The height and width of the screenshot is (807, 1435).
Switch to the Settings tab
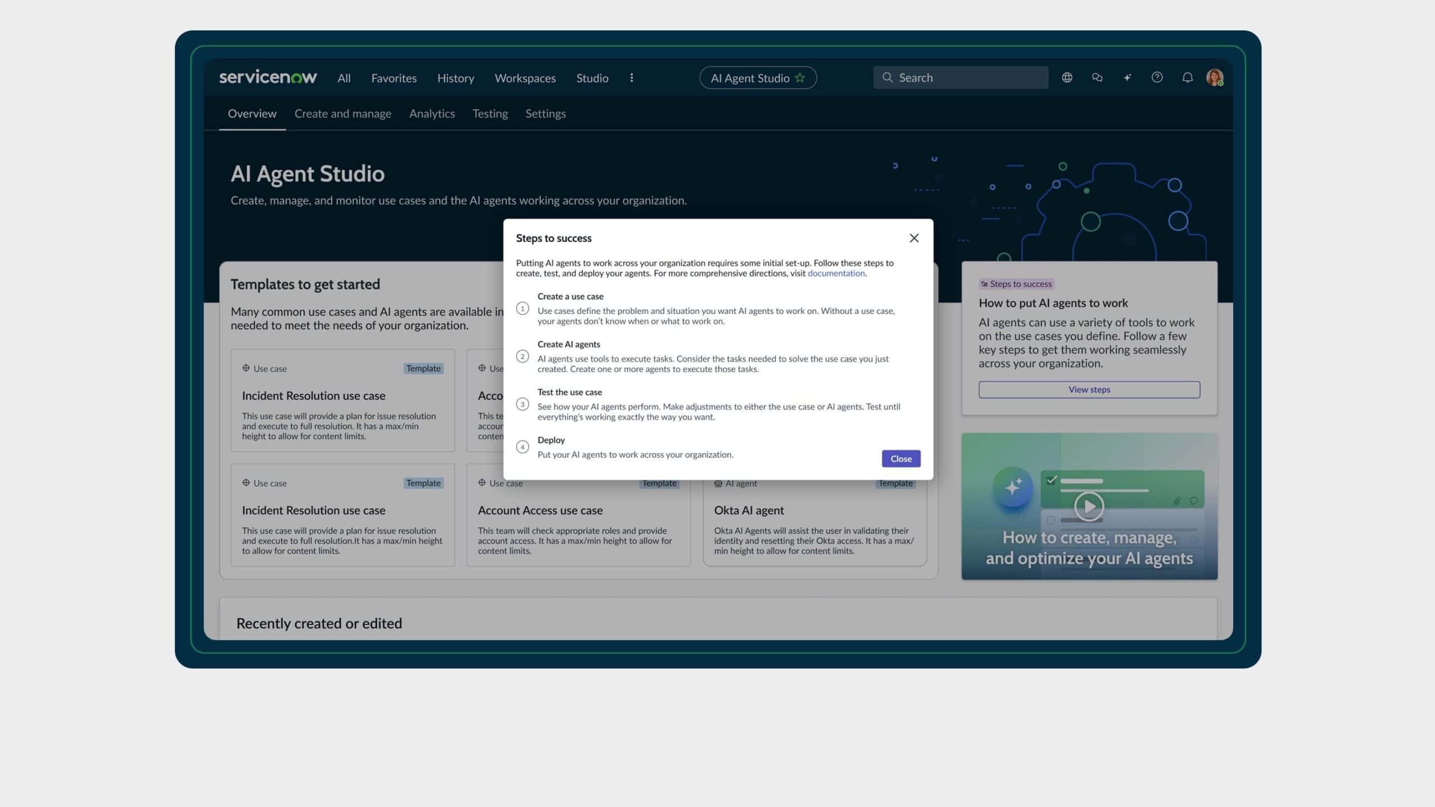tap(545, 113)
